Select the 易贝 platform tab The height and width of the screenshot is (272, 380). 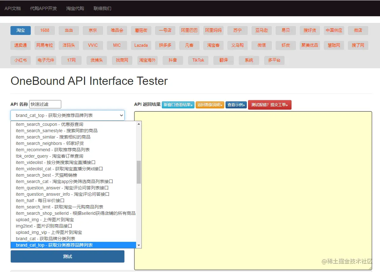[x=286, y=31]
